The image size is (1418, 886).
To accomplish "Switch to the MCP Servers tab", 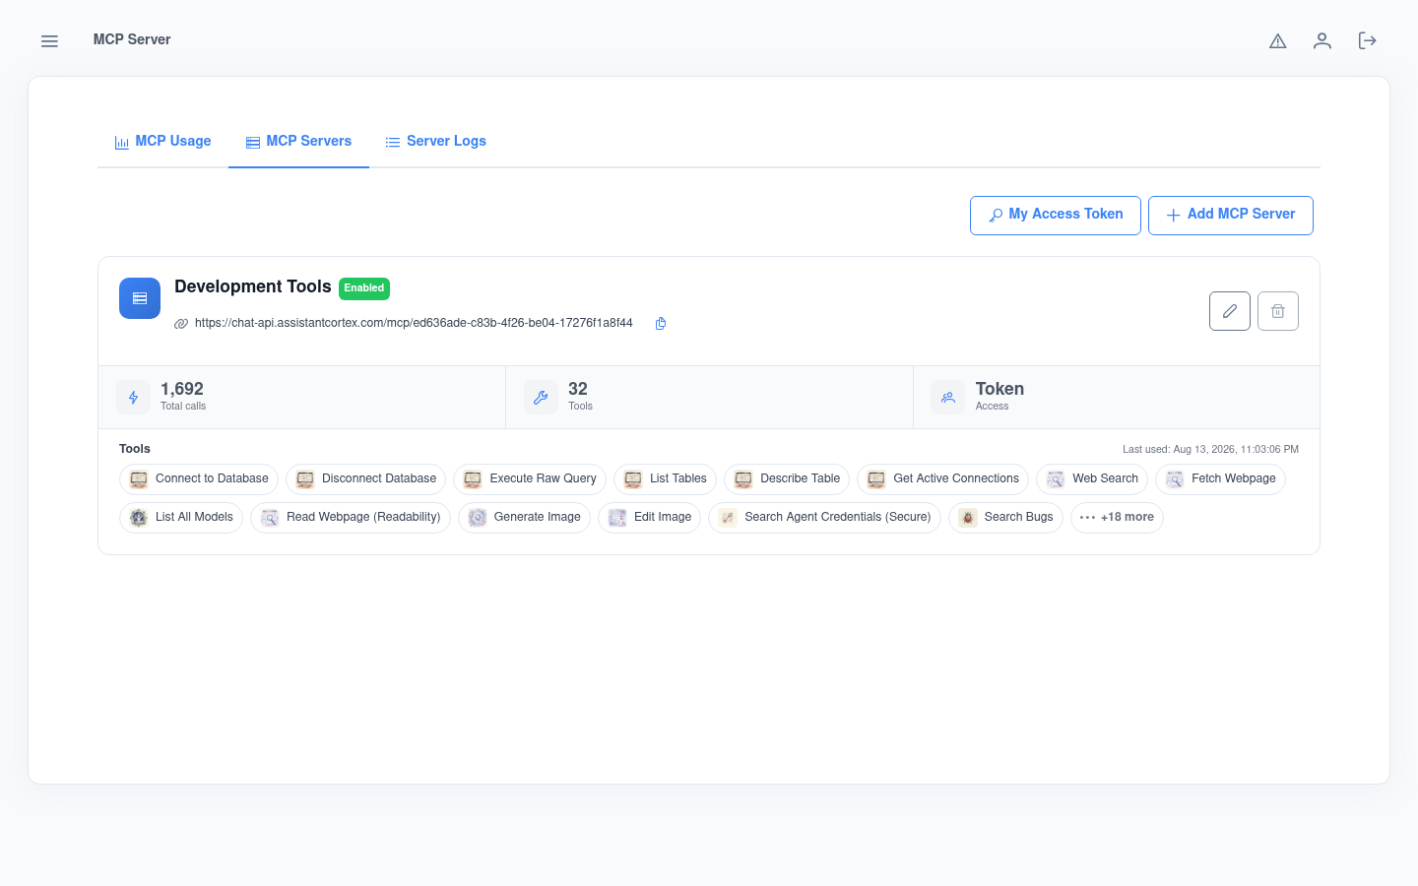I will point(298,142).
